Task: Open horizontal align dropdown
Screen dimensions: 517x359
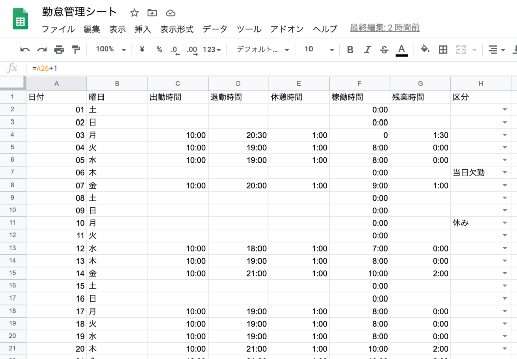Action: click(x=497, y=50)
